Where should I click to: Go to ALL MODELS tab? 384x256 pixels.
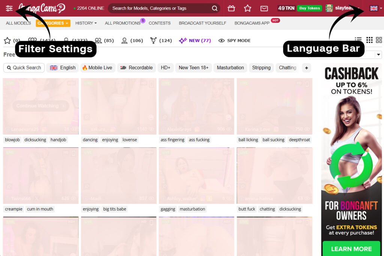(18, 23)
